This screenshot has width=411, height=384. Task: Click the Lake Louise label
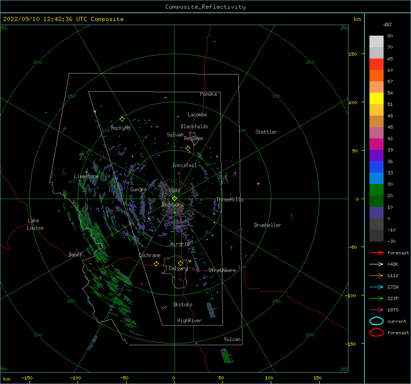click(35, 224)
